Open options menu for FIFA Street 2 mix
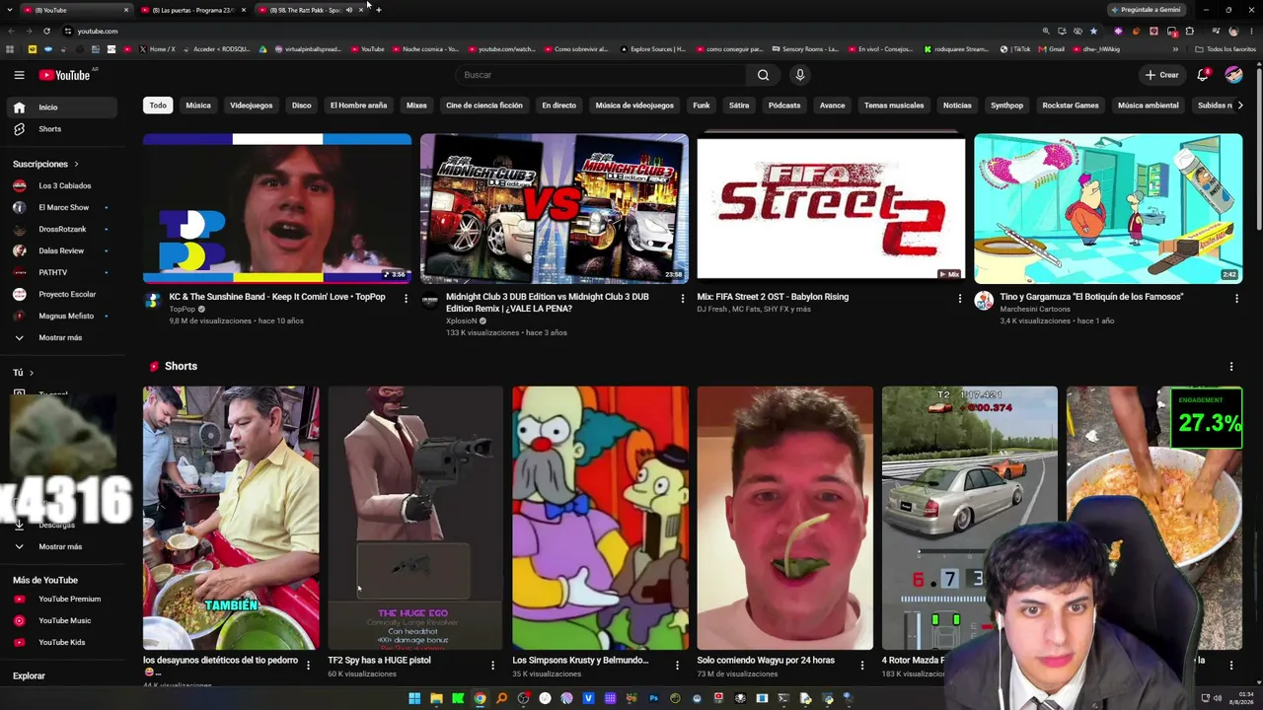 pos(959,298)
